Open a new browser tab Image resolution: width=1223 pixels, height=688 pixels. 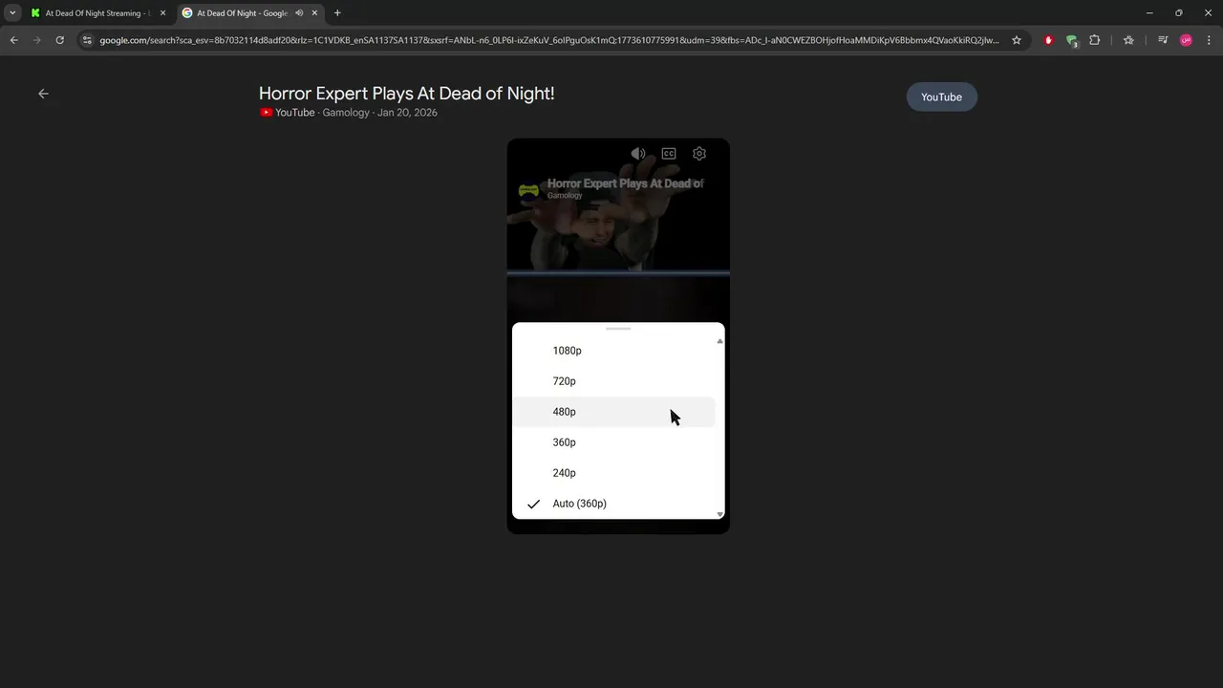point(337,13)
